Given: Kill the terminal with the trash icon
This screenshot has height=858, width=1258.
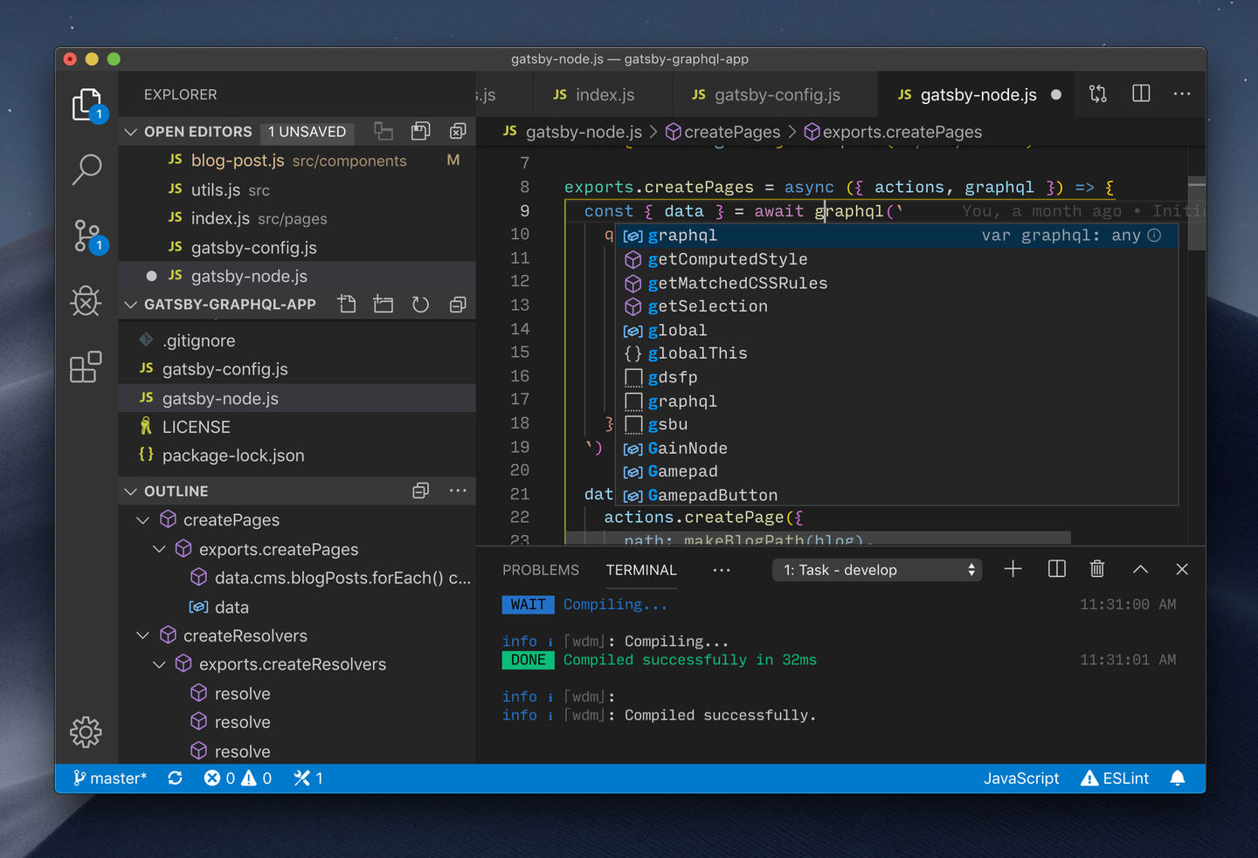Looking at the screenshot, I should click(x=1097, y=568).
